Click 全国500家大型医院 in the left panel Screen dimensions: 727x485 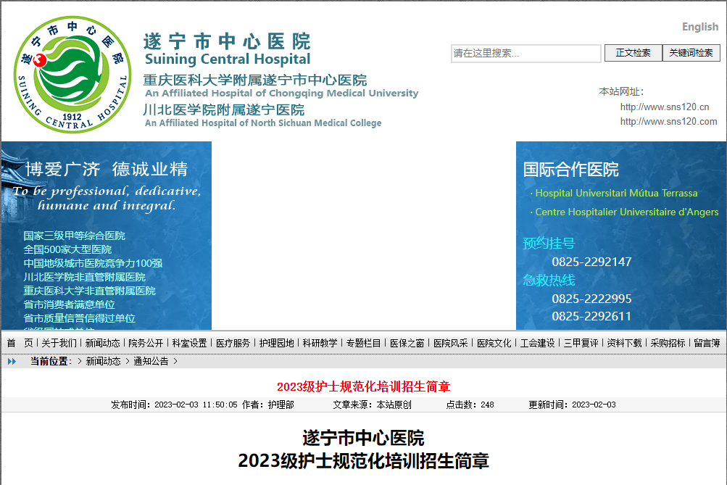point(67,249)
